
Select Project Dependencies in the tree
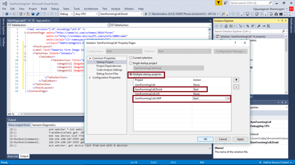click(x=109, y=66)
